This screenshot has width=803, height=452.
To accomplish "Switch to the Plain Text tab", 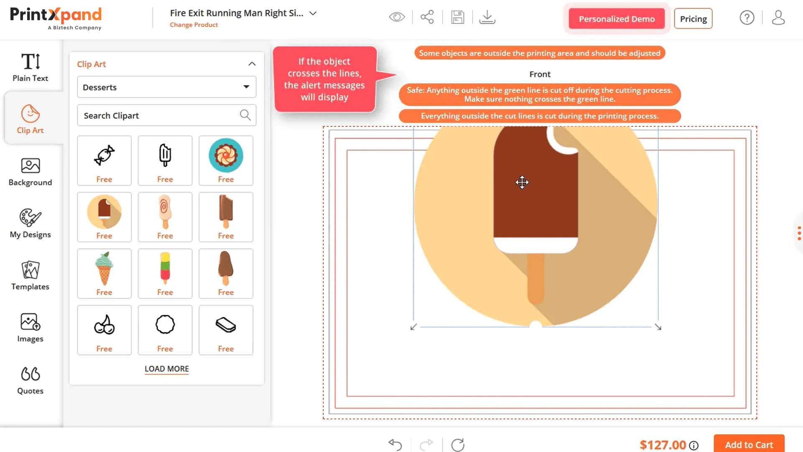I will tap(30, 67).
